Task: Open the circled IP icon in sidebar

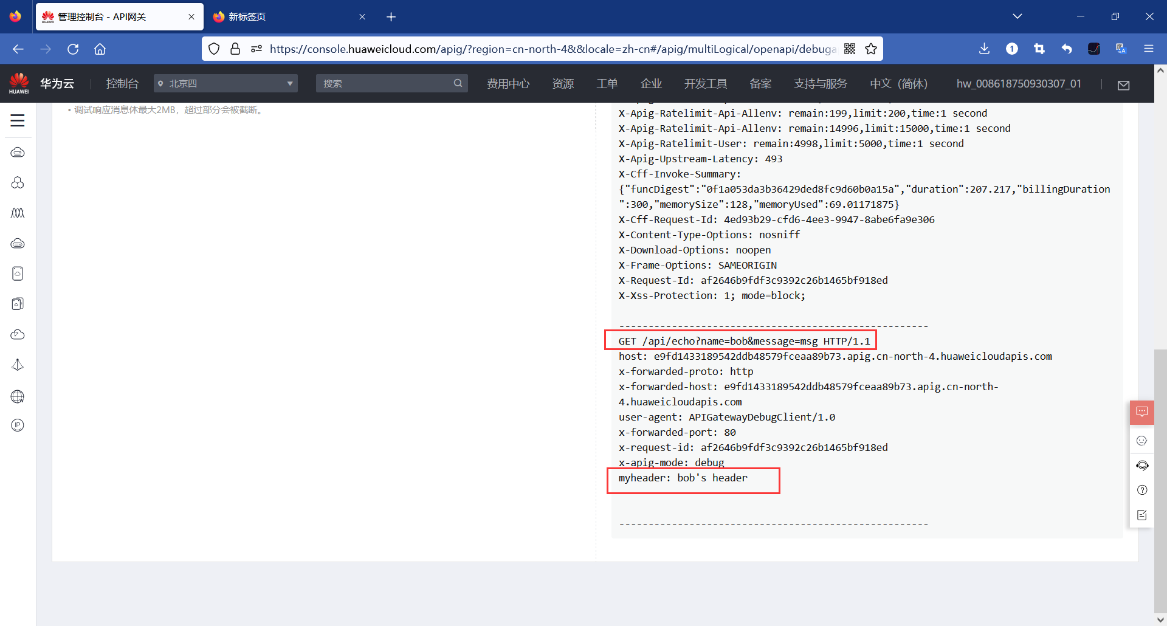Action: coord(18,425)
